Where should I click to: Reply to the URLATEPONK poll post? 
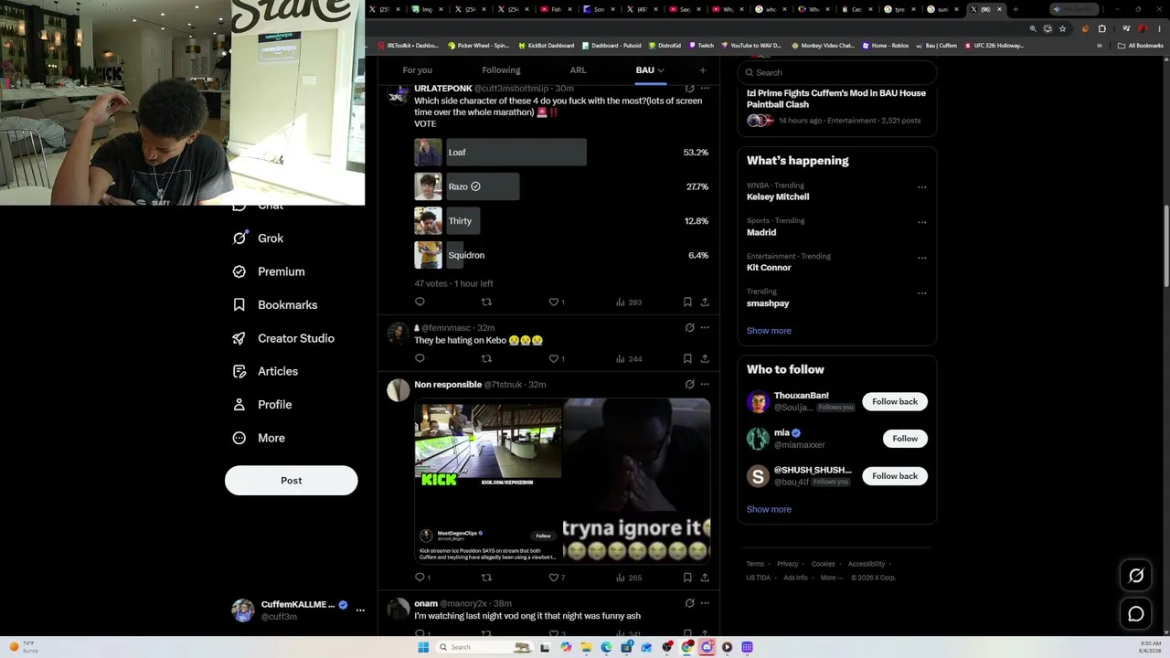[420, 302]
